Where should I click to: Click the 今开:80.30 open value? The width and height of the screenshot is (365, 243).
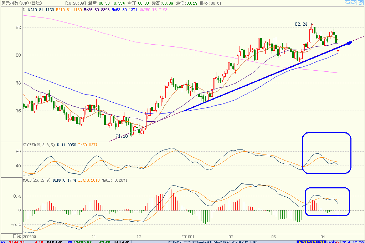pos(138,3)
